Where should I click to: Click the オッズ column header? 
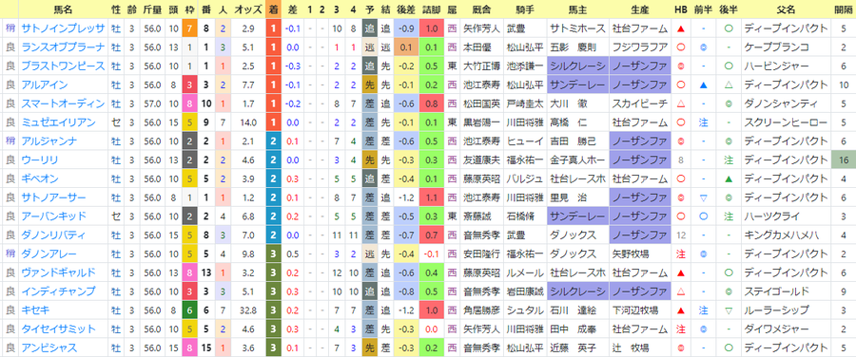pos(247,9)
